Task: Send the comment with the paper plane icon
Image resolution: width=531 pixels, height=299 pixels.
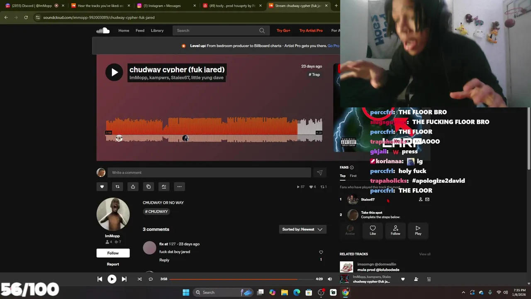Action: click(319, 172)
